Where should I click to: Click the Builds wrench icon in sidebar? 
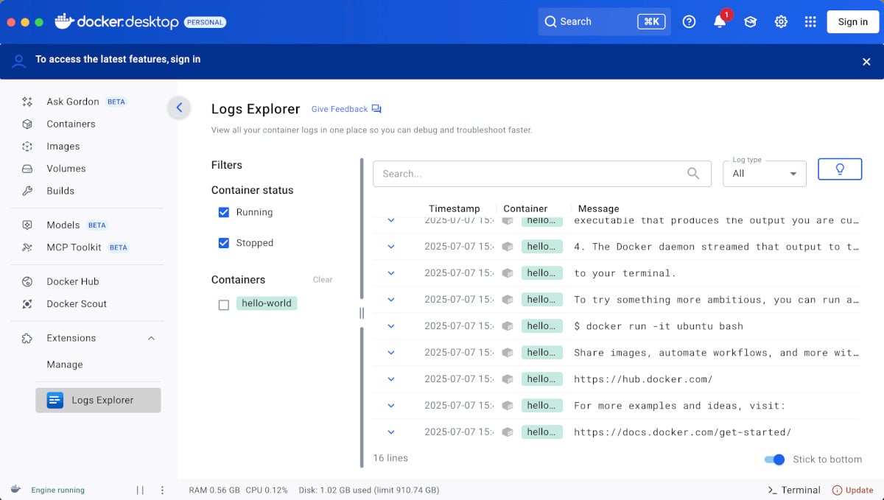(x=27, y=191)
